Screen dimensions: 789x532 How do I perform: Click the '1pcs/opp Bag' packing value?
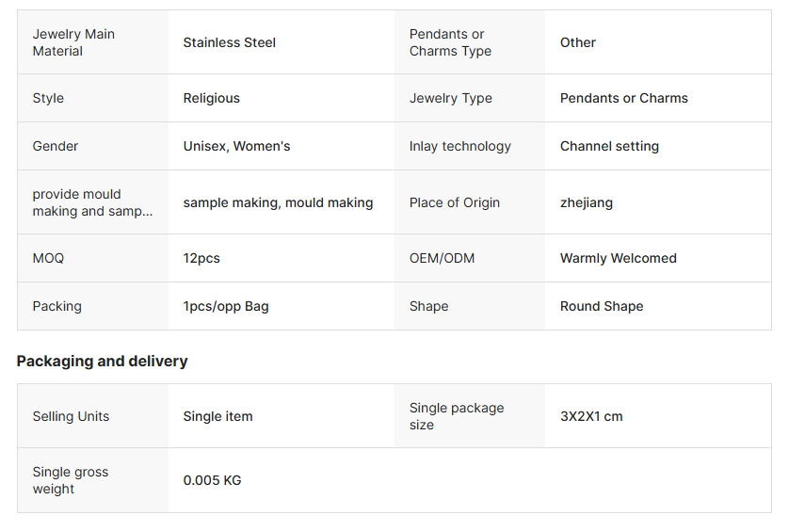[226, 306]
